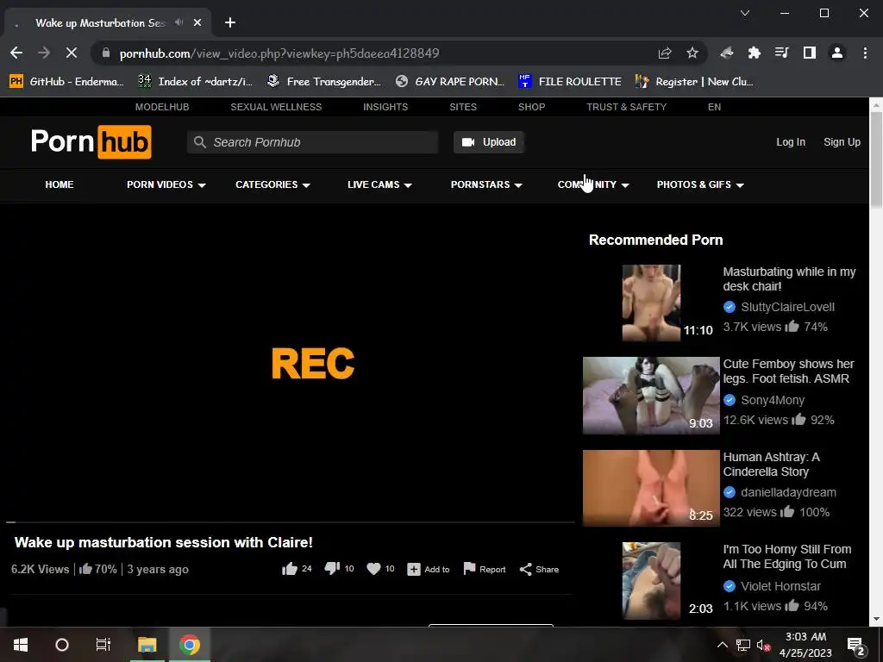Screen dimensions: 883x662
Task: Open the Chrome profile icon
Action: point(836,53)
